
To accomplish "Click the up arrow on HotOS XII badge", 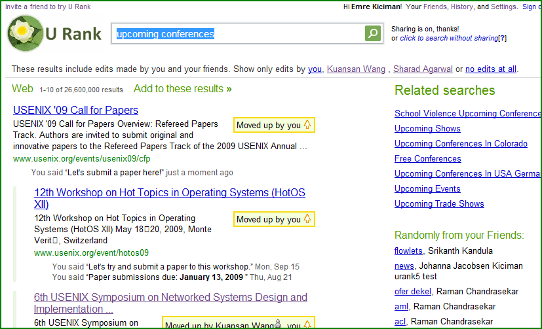I will (x=307, y=219).
